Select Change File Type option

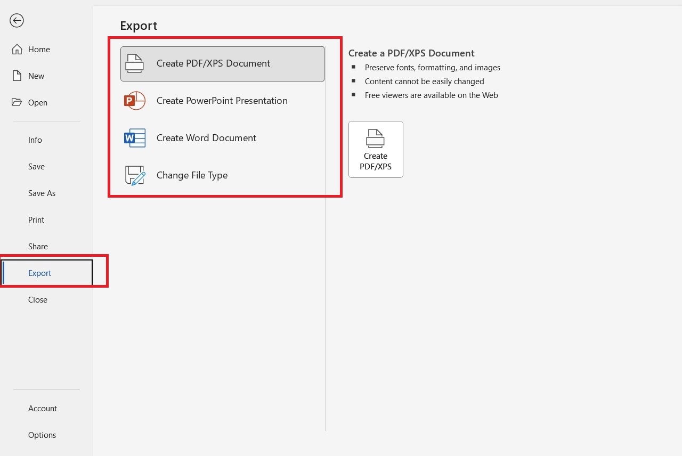222,175
